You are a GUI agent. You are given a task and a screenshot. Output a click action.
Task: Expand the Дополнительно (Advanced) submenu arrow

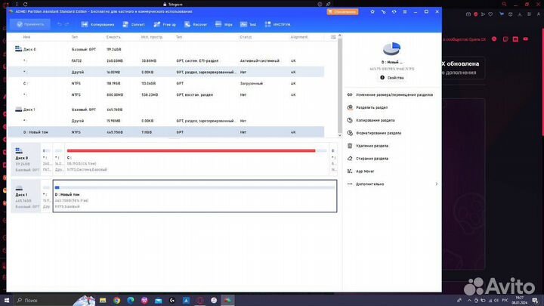pyautogui.click(x=437, y=184)
